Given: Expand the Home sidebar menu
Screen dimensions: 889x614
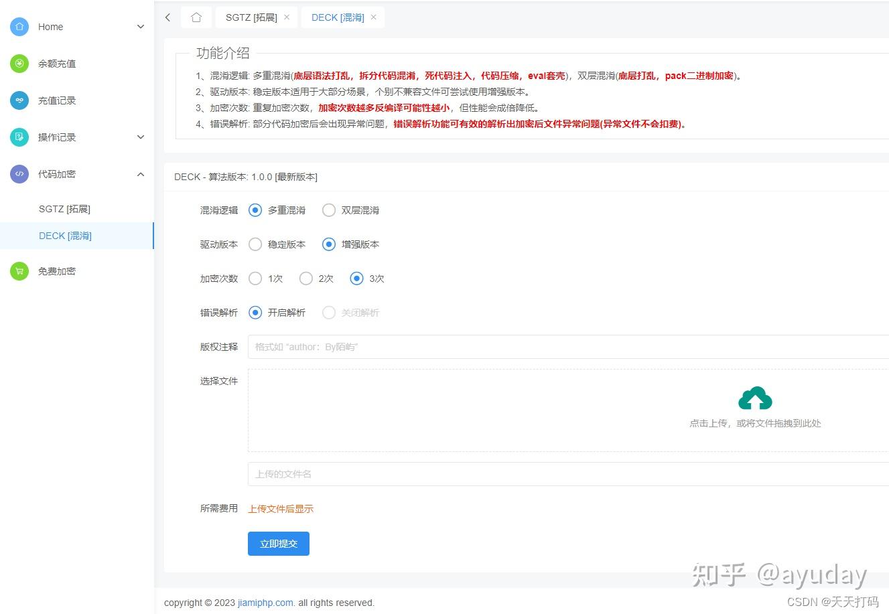Looking at the screenshot, I should [x=140, y=27].
